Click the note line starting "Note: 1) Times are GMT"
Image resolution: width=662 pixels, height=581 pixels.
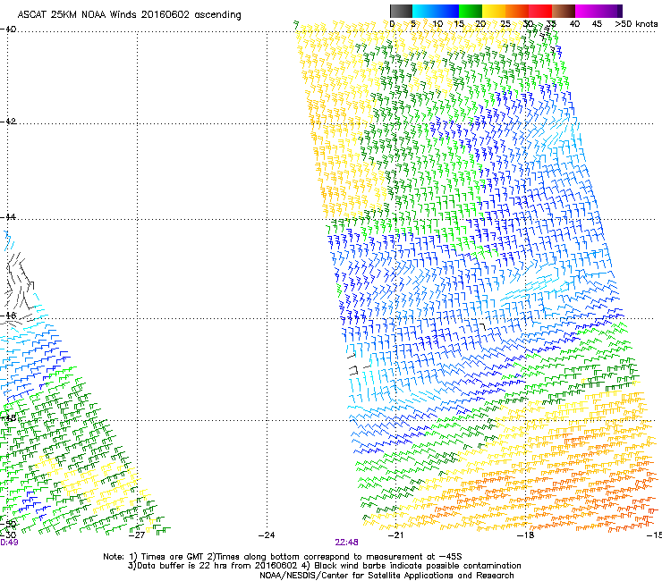[283, 557]
